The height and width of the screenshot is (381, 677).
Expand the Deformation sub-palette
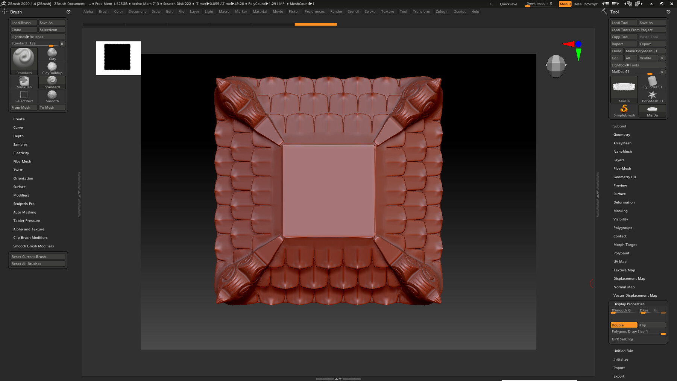[x=624, y=202]
